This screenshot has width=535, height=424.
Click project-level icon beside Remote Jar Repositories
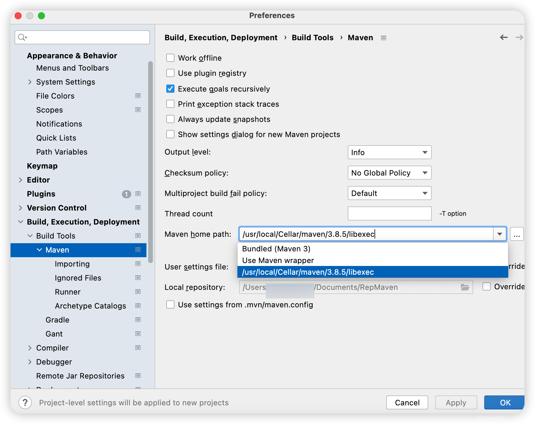tap(138, 376)
